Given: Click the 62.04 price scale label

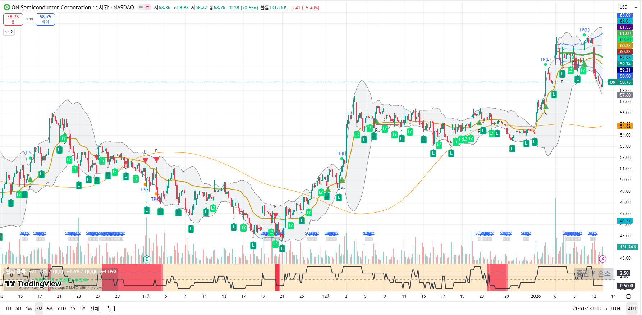Looking at the screenshot, I should tap(625, 21).
